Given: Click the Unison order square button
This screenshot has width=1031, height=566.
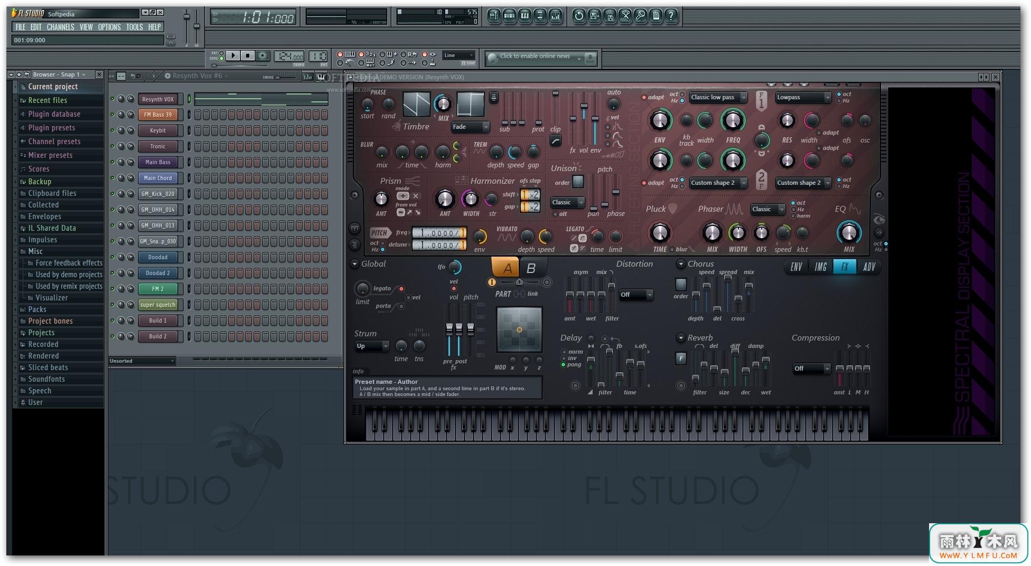Looking at the screenshot, I should click(x=578, y=182).
